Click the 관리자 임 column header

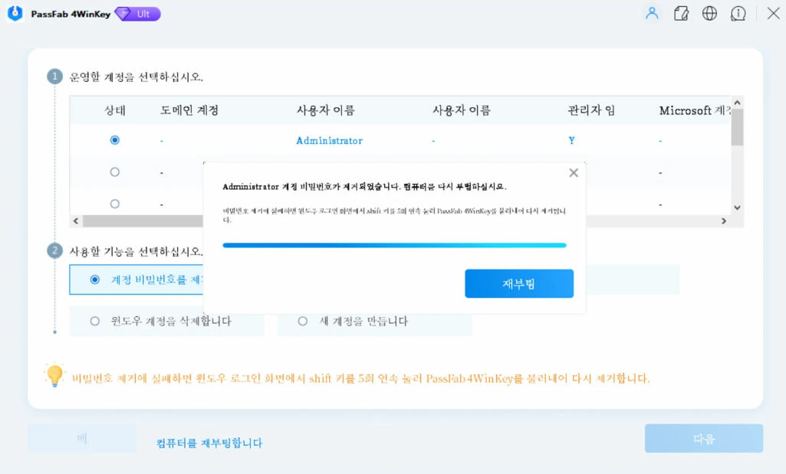pyautogui.click(x=591, y=110)
